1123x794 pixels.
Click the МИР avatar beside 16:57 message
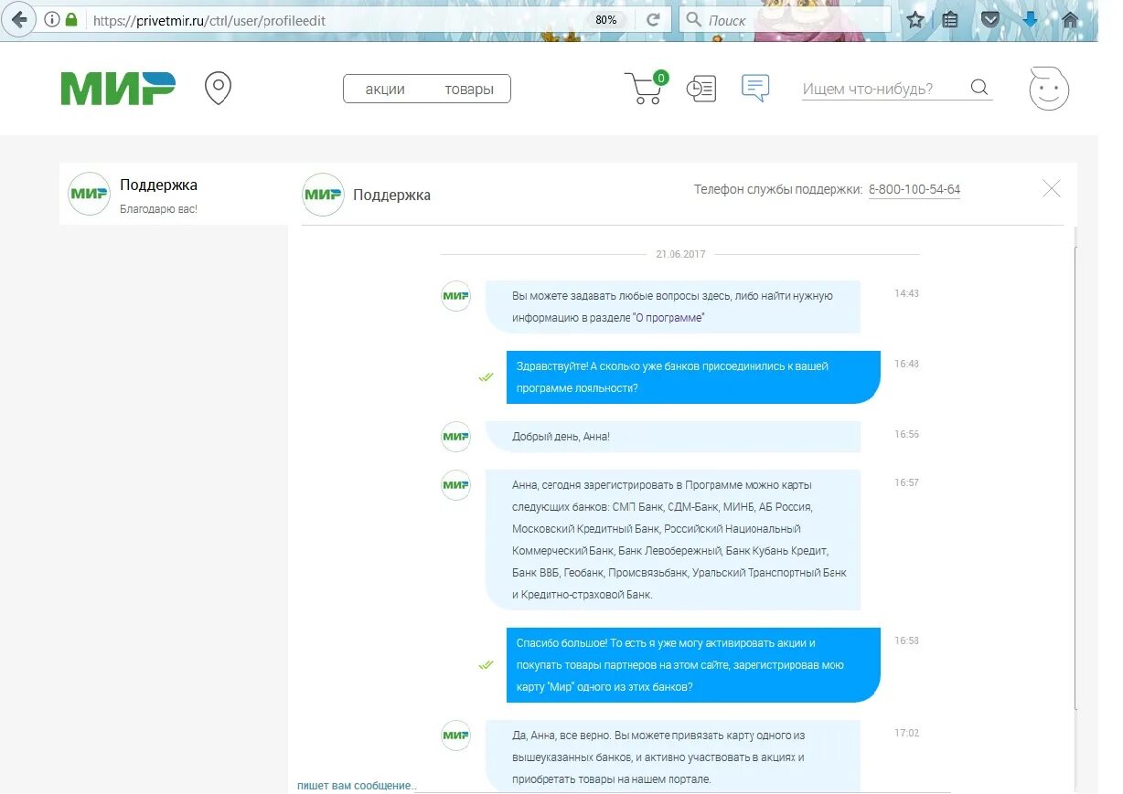tap(455, 485)
